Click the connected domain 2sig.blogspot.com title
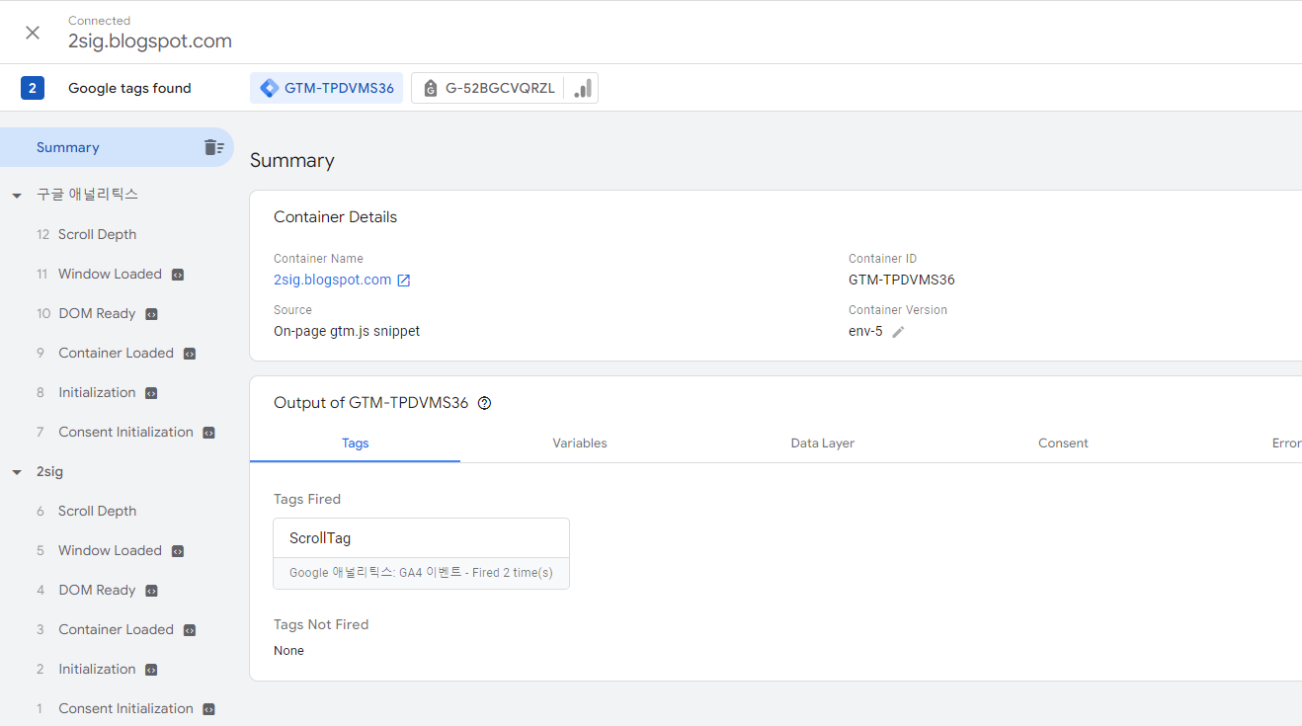1302x726 pixels. click(x=150, y=41)
